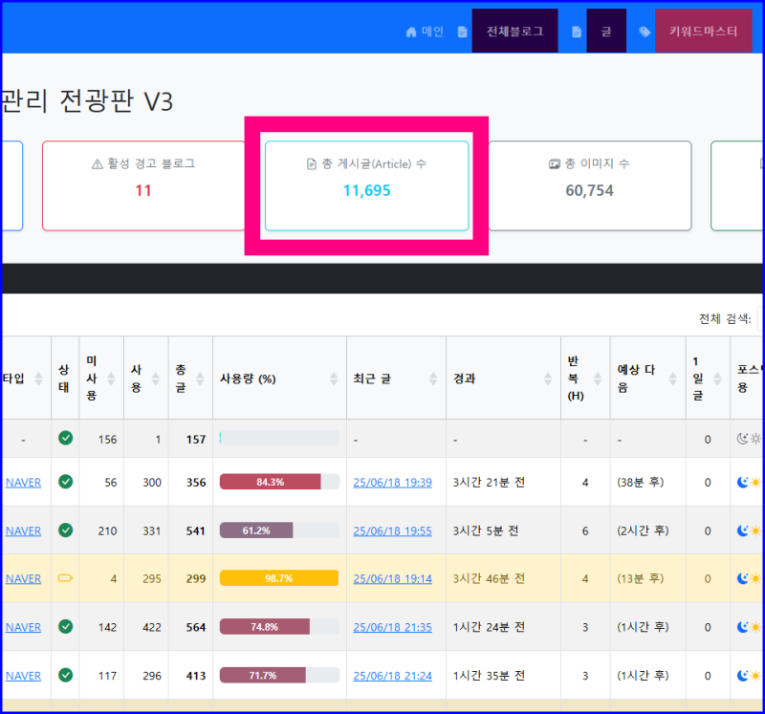Select the 총 이미지 수 card
Viewport: 765px width, 714px height.
(589, 185)
